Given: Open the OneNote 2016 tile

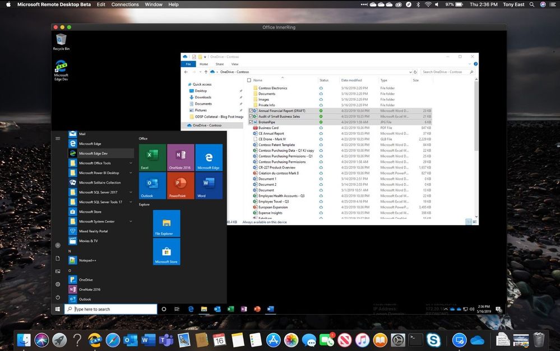Looking at the screenshot, I should click(x=181, y=157).
